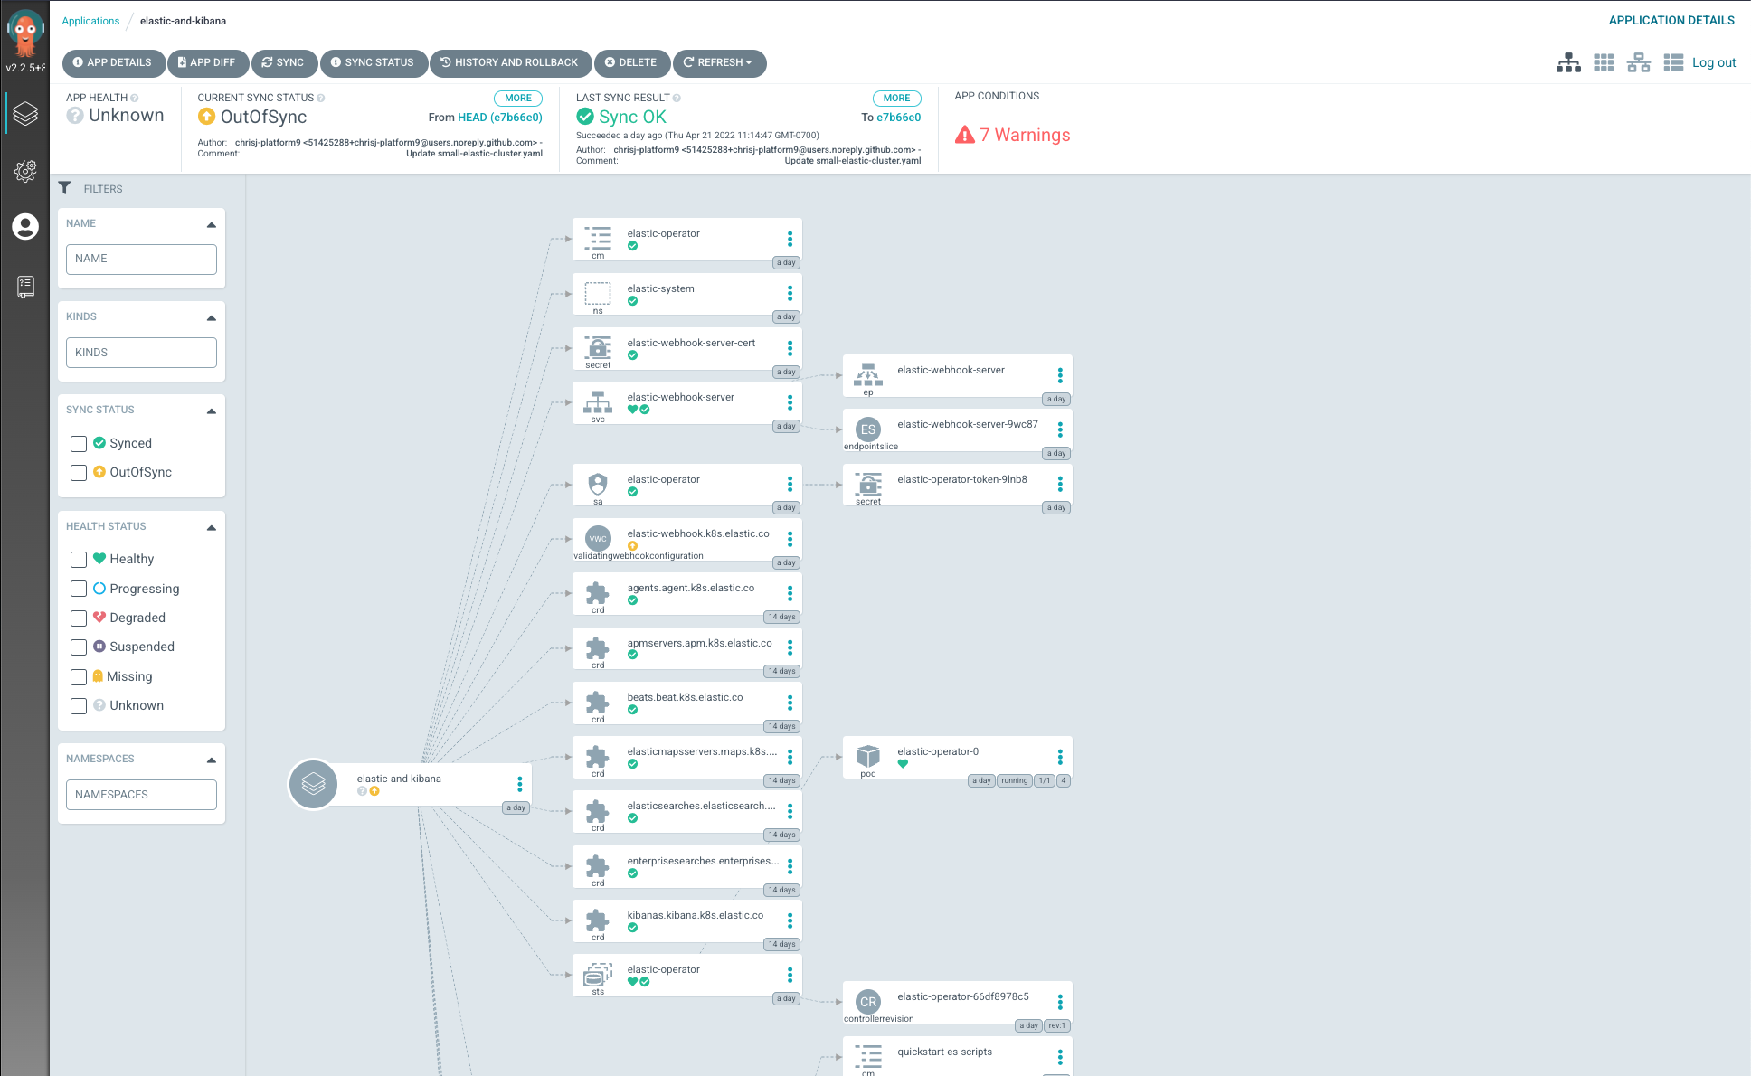
Task: Click the filter funnel icon
Action: pos(64,188)
